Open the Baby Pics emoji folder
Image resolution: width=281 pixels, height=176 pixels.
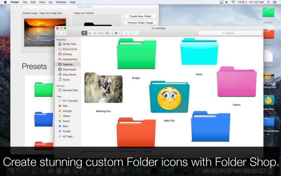point(169,97)
